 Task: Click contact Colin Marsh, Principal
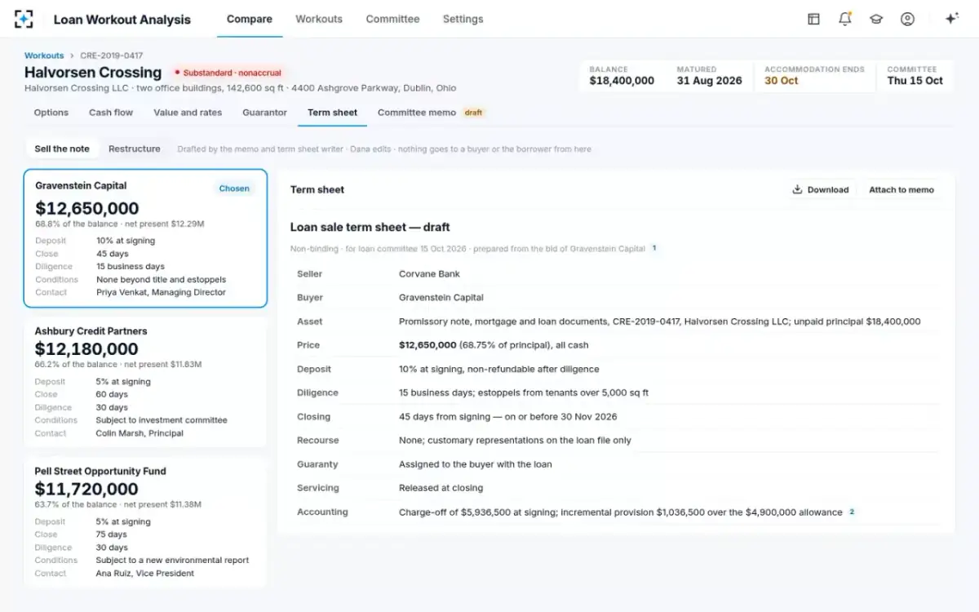[x=140, y=433]
